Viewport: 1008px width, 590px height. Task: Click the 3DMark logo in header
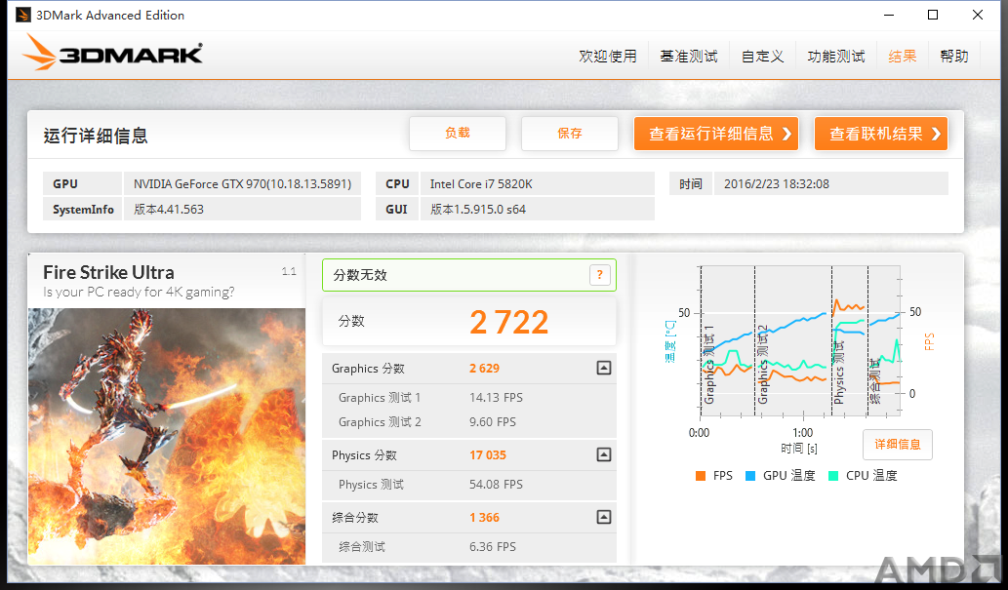point(112,53)
